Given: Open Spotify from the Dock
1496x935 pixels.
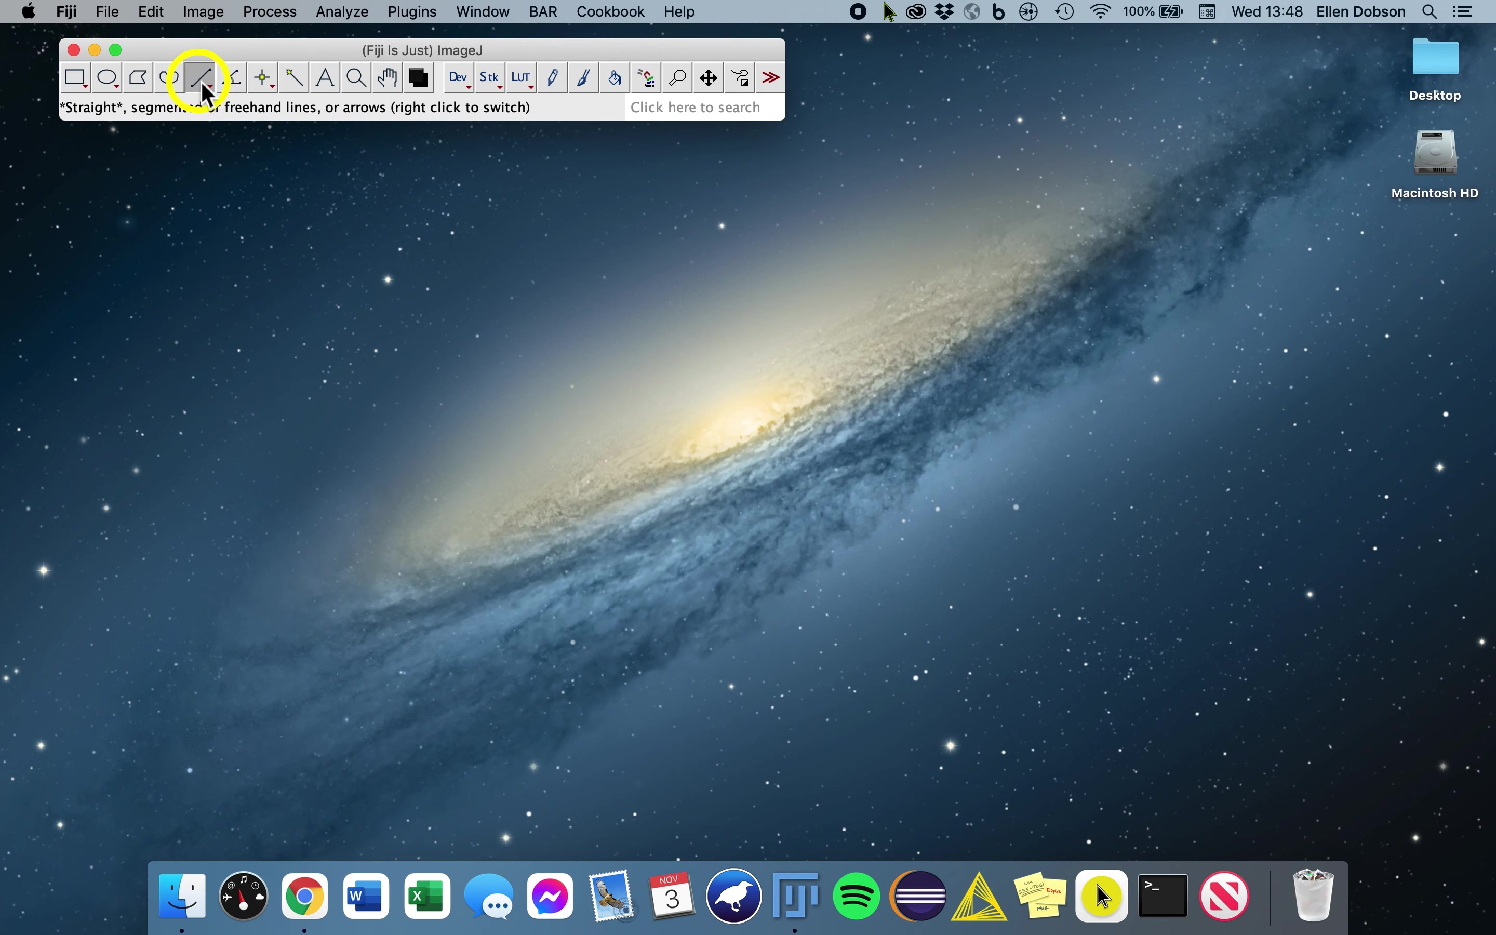Looking at the screenshot, I should (x=856, y=896).
